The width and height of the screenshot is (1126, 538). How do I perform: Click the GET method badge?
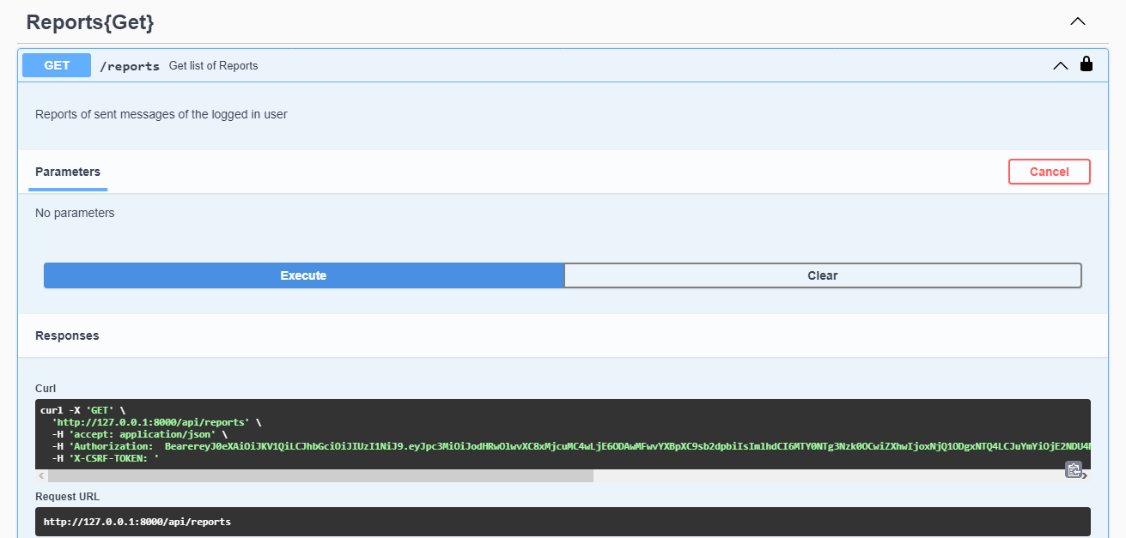click(x=56, y=64)
